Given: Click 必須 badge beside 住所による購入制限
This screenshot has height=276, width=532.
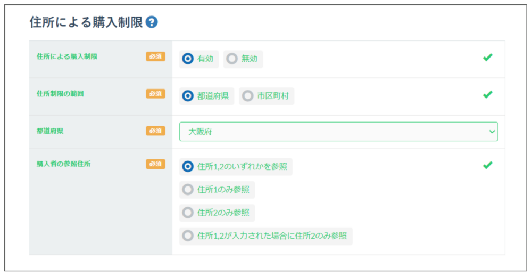Looking at the screenshot, I should click(x=155, y=56).
